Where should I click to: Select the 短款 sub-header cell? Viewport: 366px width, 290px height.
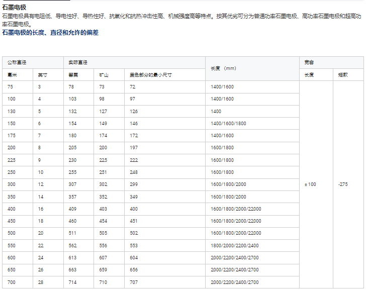pyautogui.click(x=343, y=75)
